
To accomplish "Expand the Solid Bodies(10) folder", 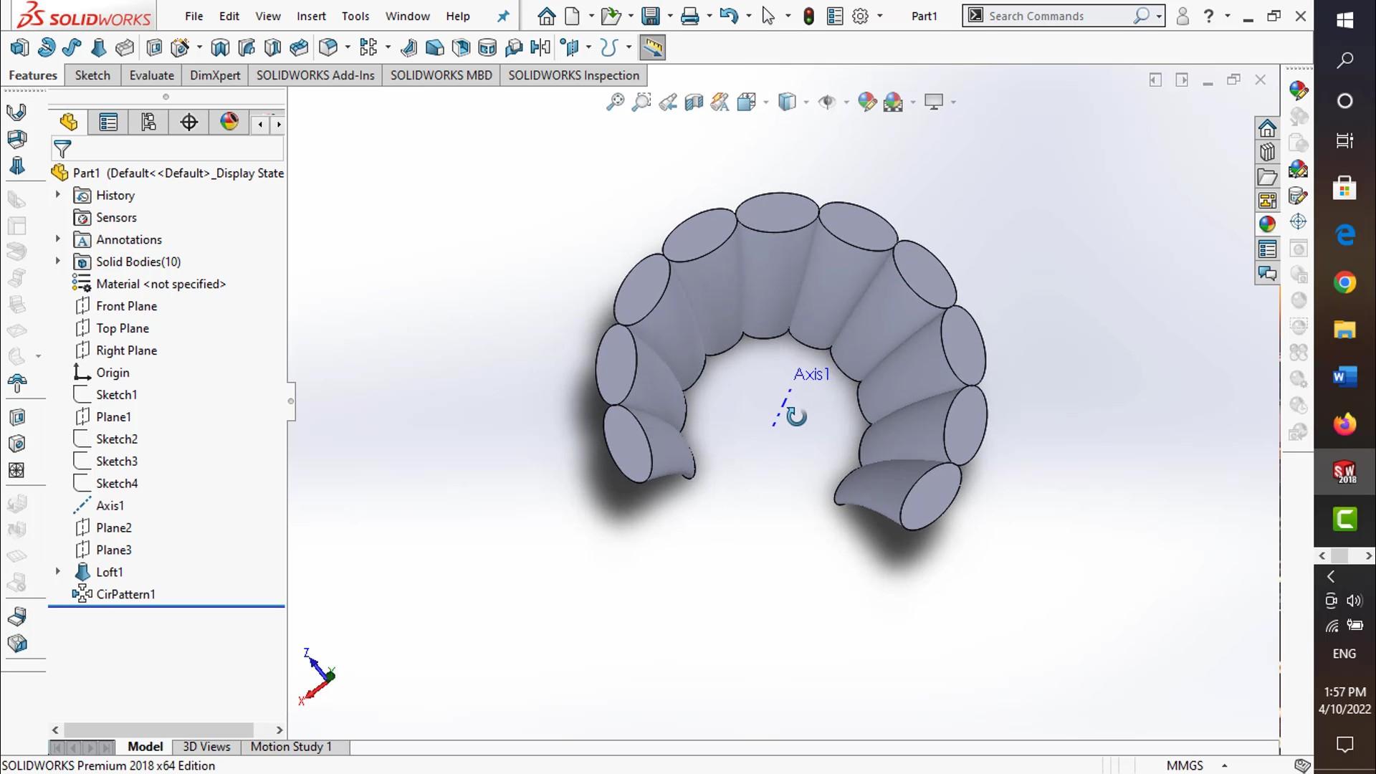I will pyautogui.click(x=58, y=262).
